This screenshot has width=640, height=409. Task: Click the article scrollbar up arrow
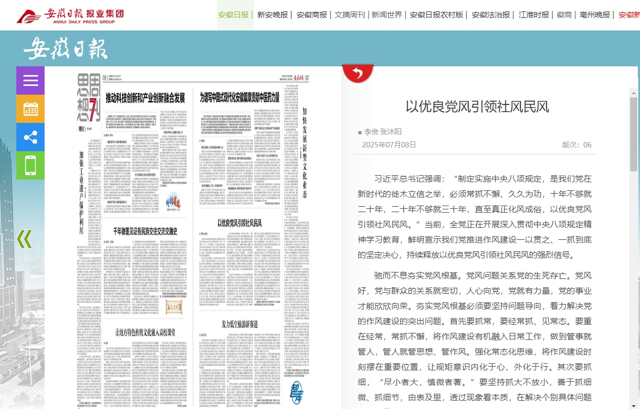coord(633,93)
